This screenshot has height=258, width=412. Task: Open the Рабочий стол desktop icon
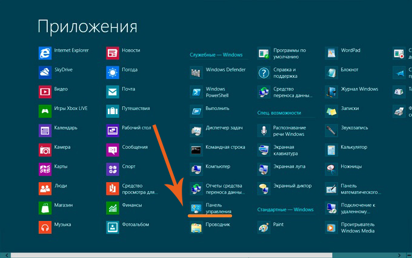[113, 131]
